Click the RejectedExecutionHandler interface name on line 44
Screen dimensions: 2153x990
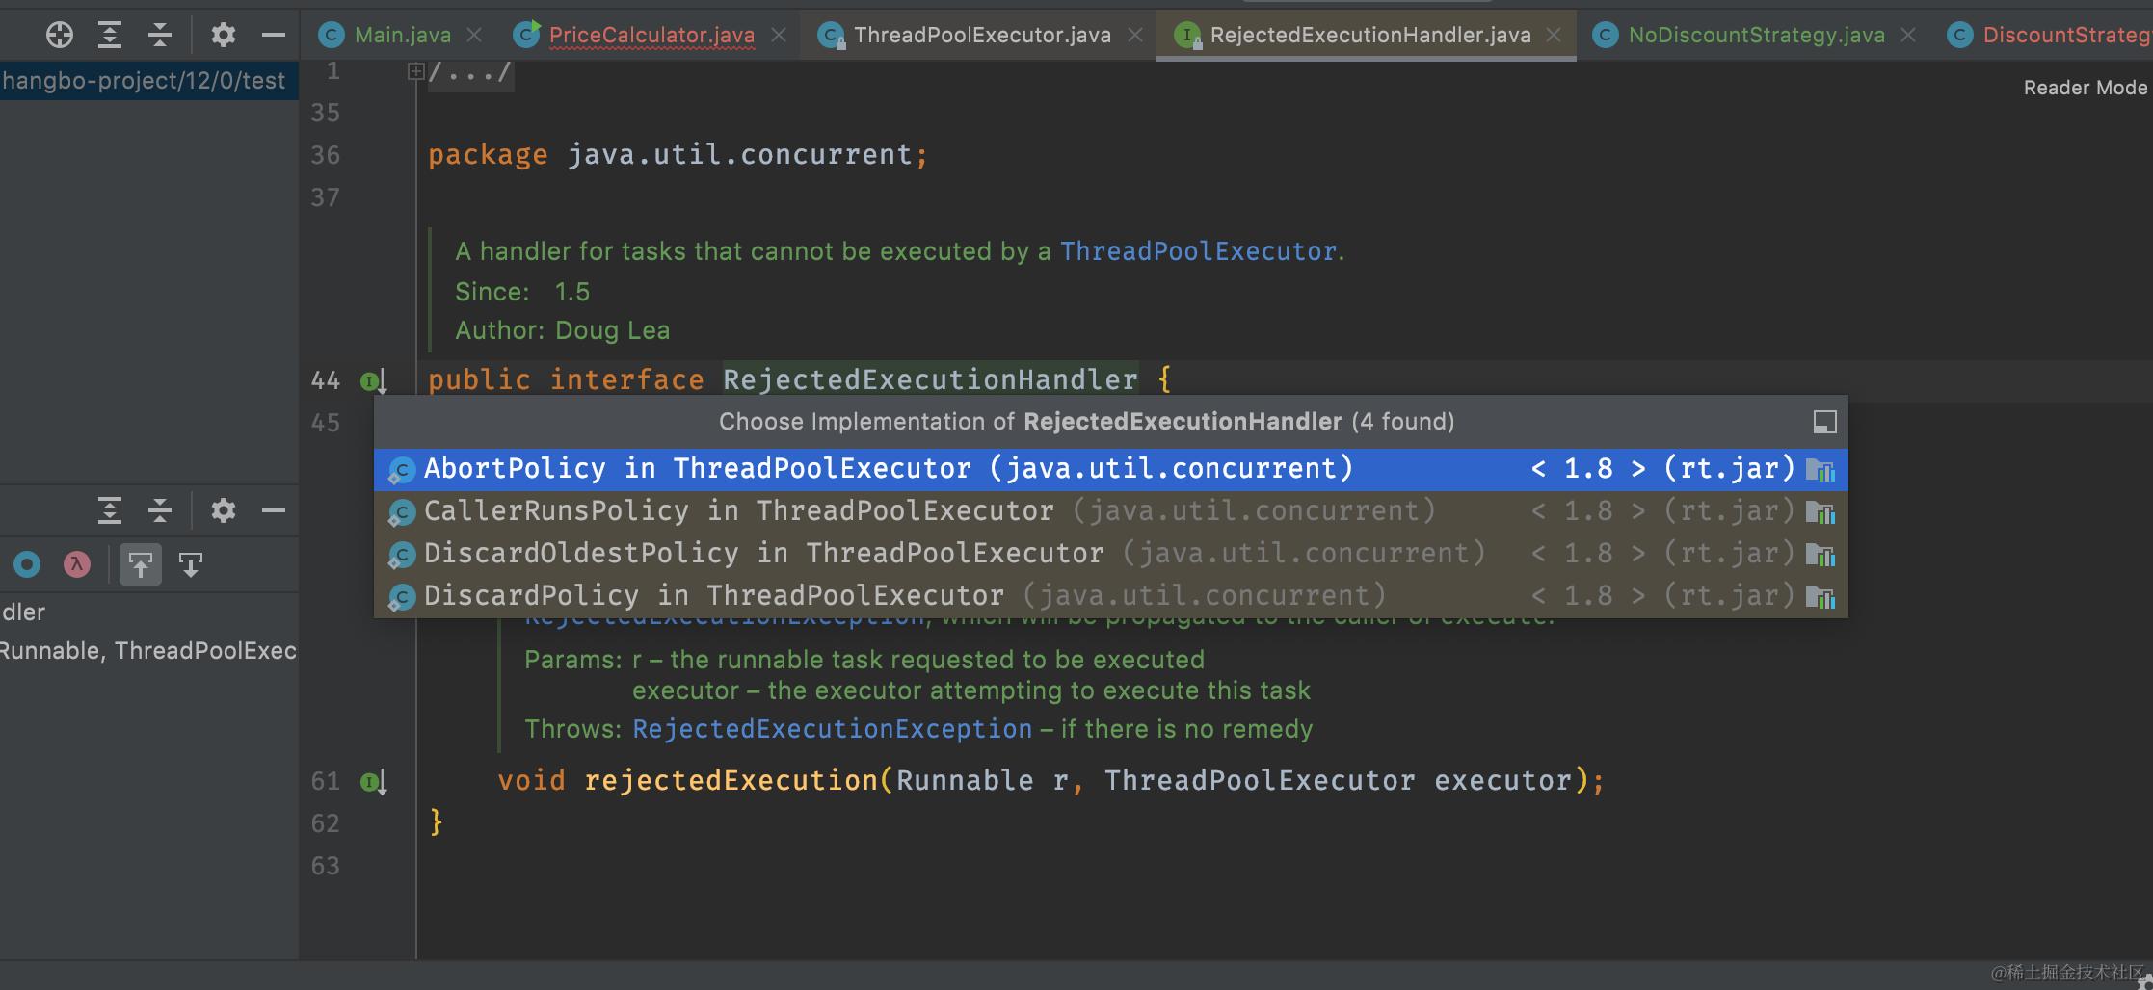pyautogui.click(x=930, y=380)
